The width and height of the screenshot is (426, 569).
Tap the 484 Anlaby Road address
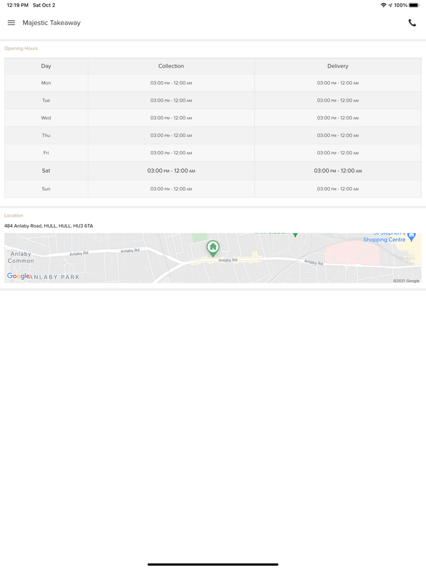pyautogui.click(x=49, y=226)
